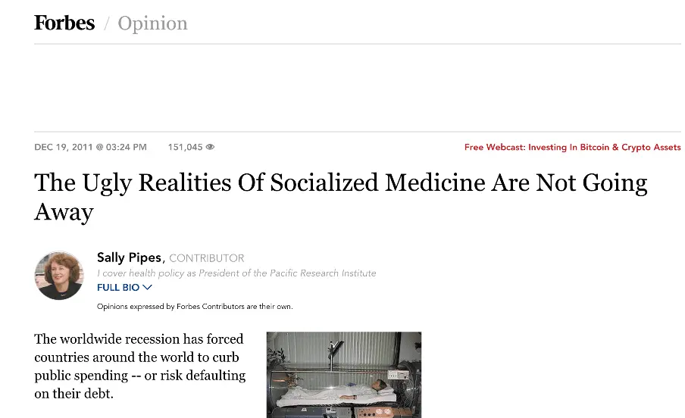
Task: Click the eye views icon
Action: [x=211, y=147]
